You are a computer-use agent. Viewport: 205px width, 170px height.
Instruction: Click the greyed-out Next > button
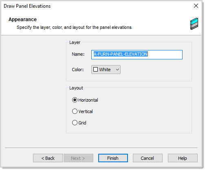click(x=78, y=158)
